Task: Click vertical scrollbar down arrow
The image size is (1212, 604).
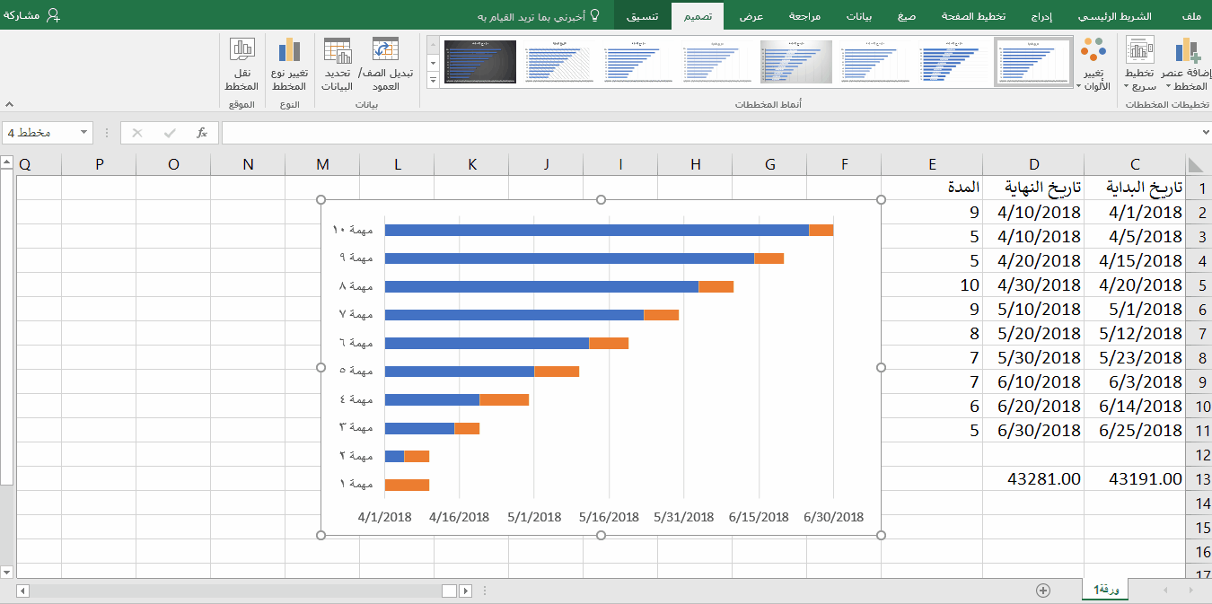Action: point(6,572)
